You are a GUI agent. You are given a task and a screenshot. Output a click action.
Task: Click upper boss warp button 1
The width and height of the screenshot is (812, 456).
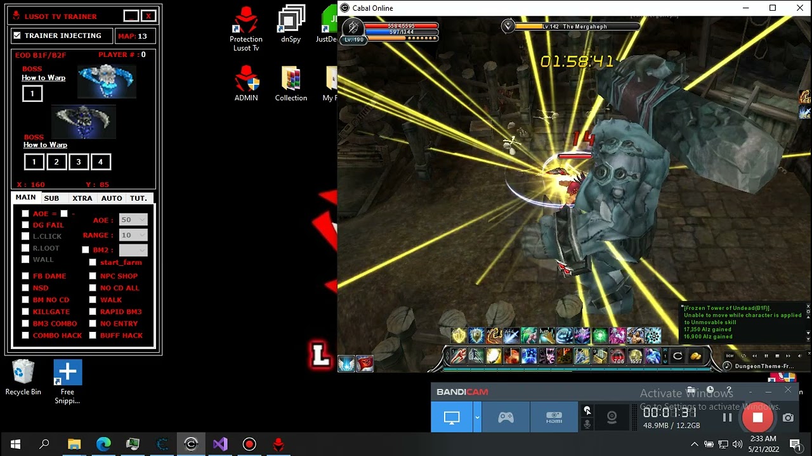coord(32,94)
